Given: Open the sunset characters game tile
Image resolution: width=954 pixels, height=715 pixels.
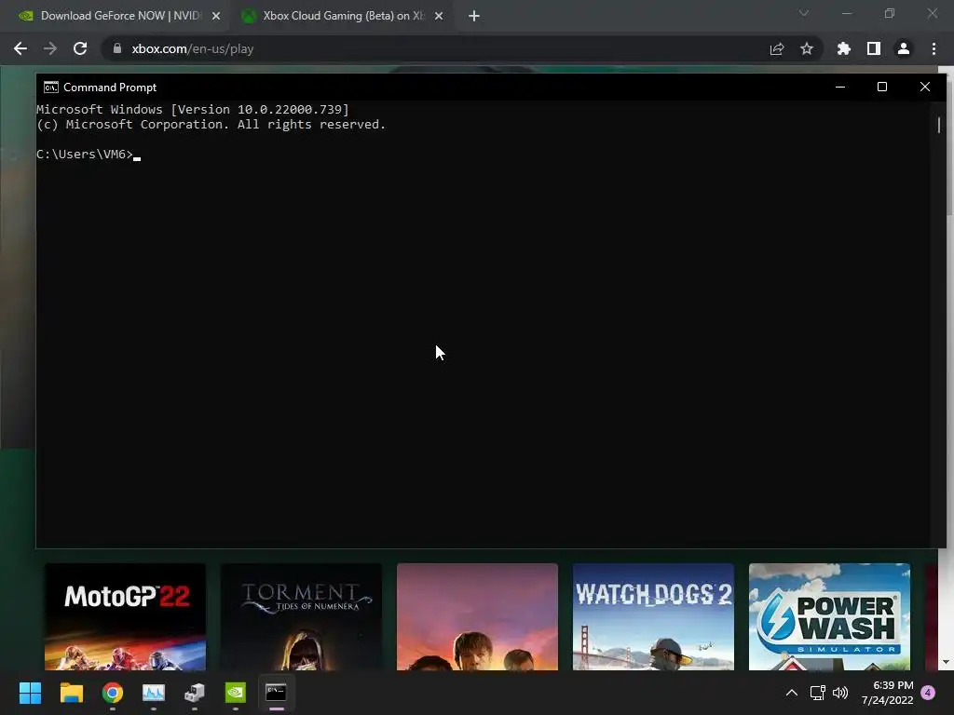Looking at the screenshot, I should pos(477,616).
